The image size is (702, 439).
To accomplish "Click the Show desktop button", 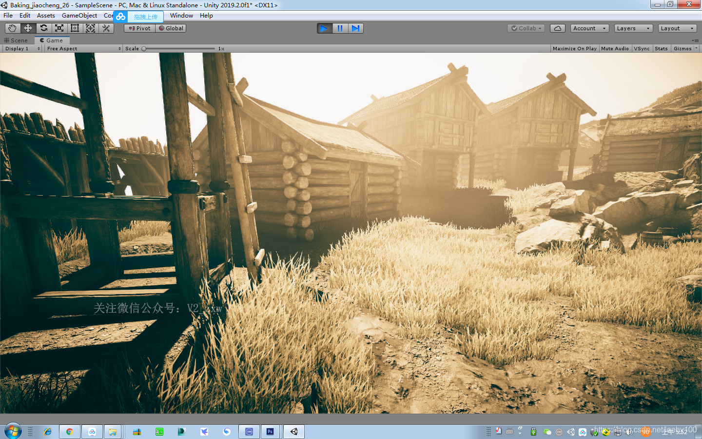I will point(699,432).
